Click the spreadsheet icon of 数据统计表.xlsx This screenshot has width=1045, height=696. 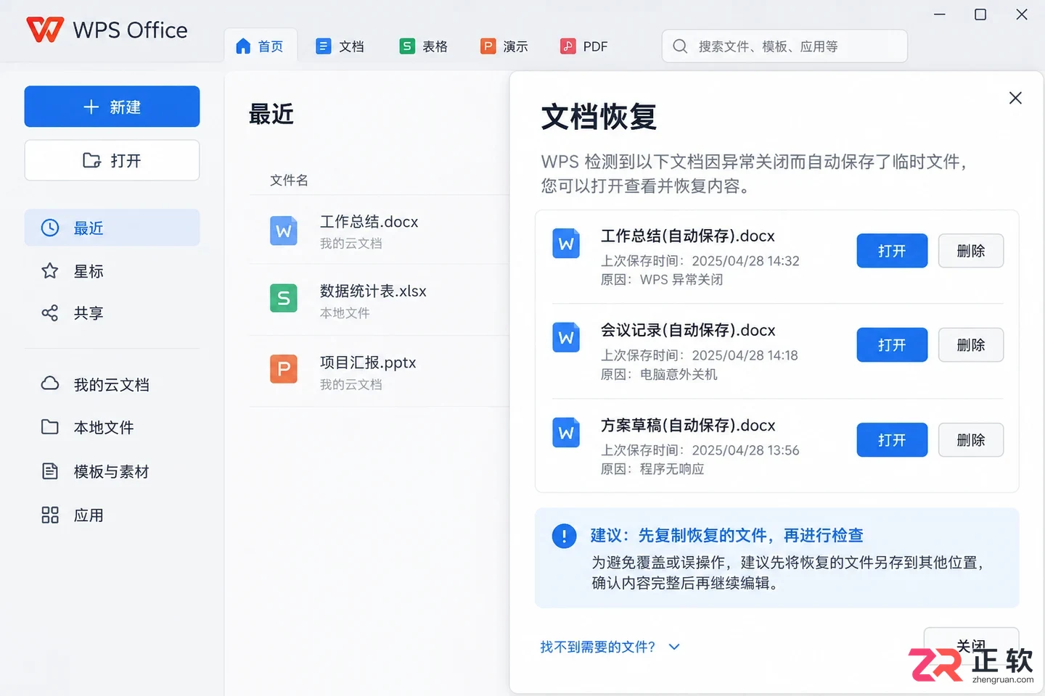[284, 298]
